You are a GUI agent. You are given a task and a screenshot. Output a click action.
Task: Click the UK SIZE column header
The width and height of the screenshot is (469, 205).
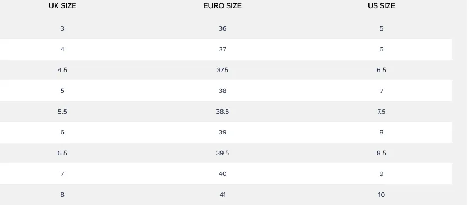(62, 5)
